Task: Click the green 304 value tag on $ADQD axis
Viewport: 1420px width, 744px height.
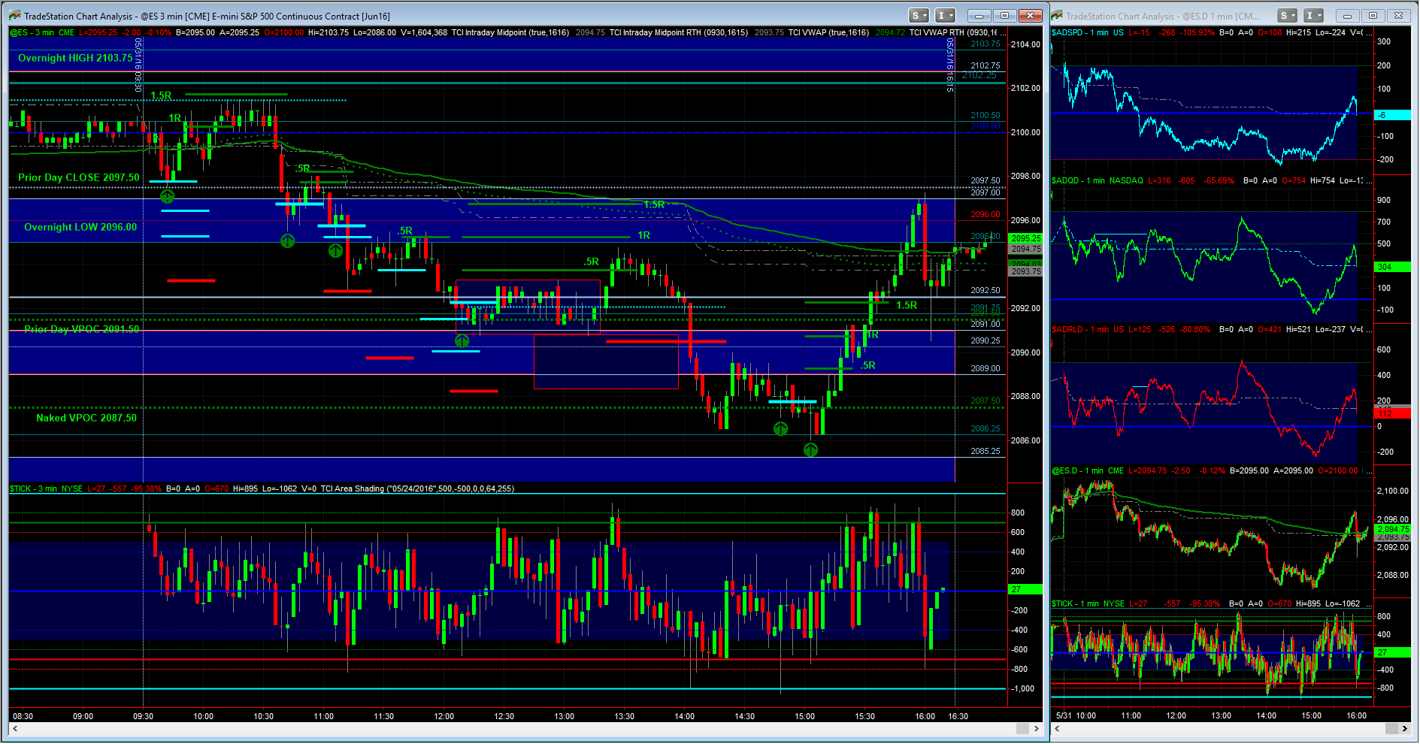Action: [1392, 267]
